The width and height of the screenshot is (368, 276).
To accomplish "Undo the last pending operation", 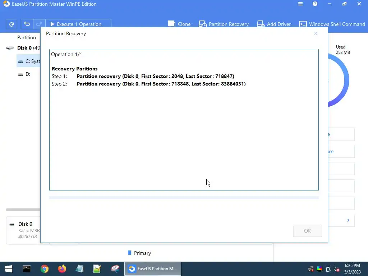I will 27,24.
